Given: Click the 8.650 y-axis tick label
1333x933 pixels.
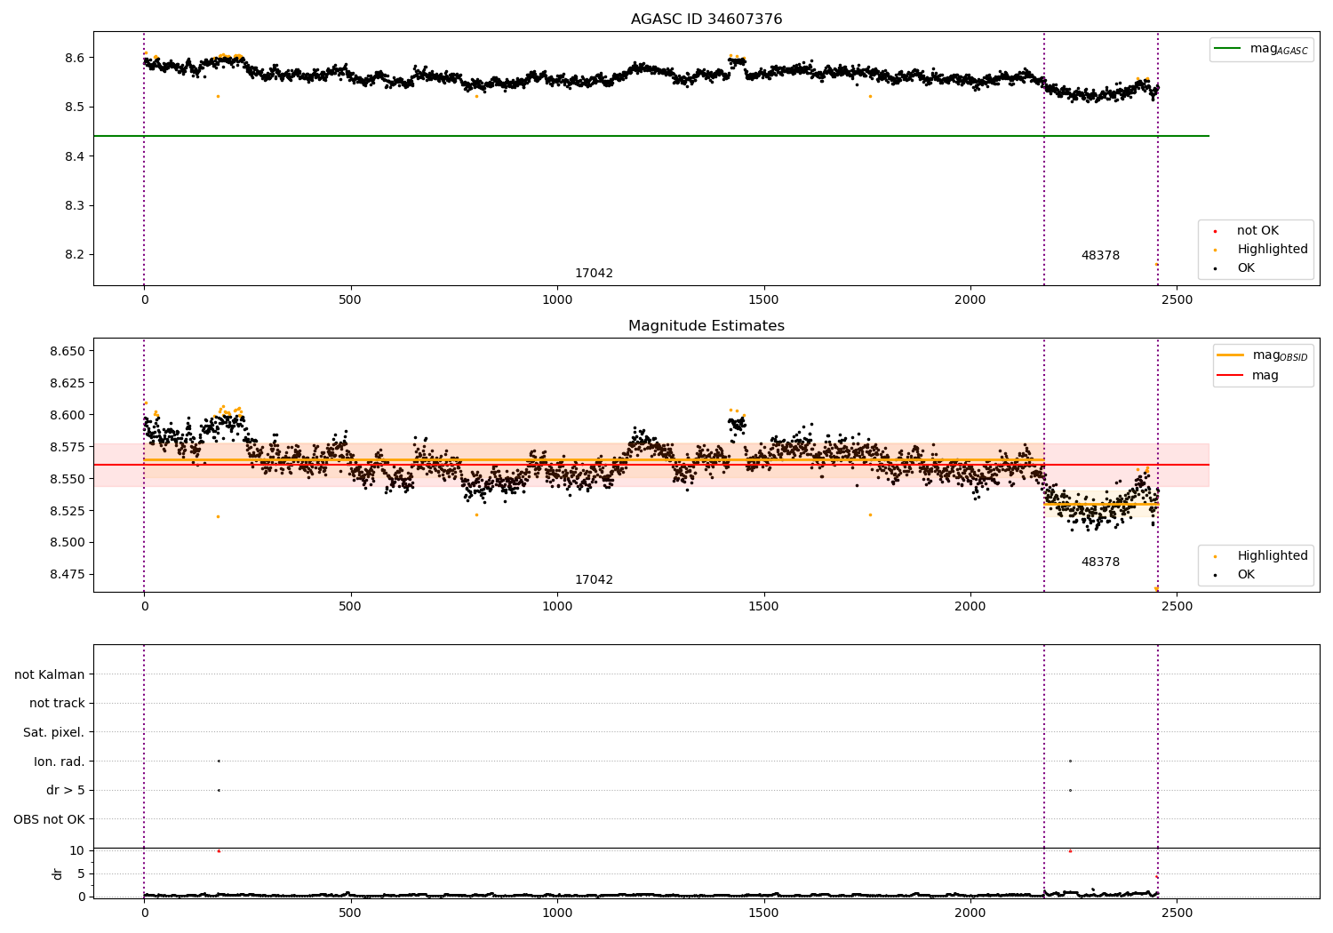Looking at the screenshot, I should pos(68,352).
